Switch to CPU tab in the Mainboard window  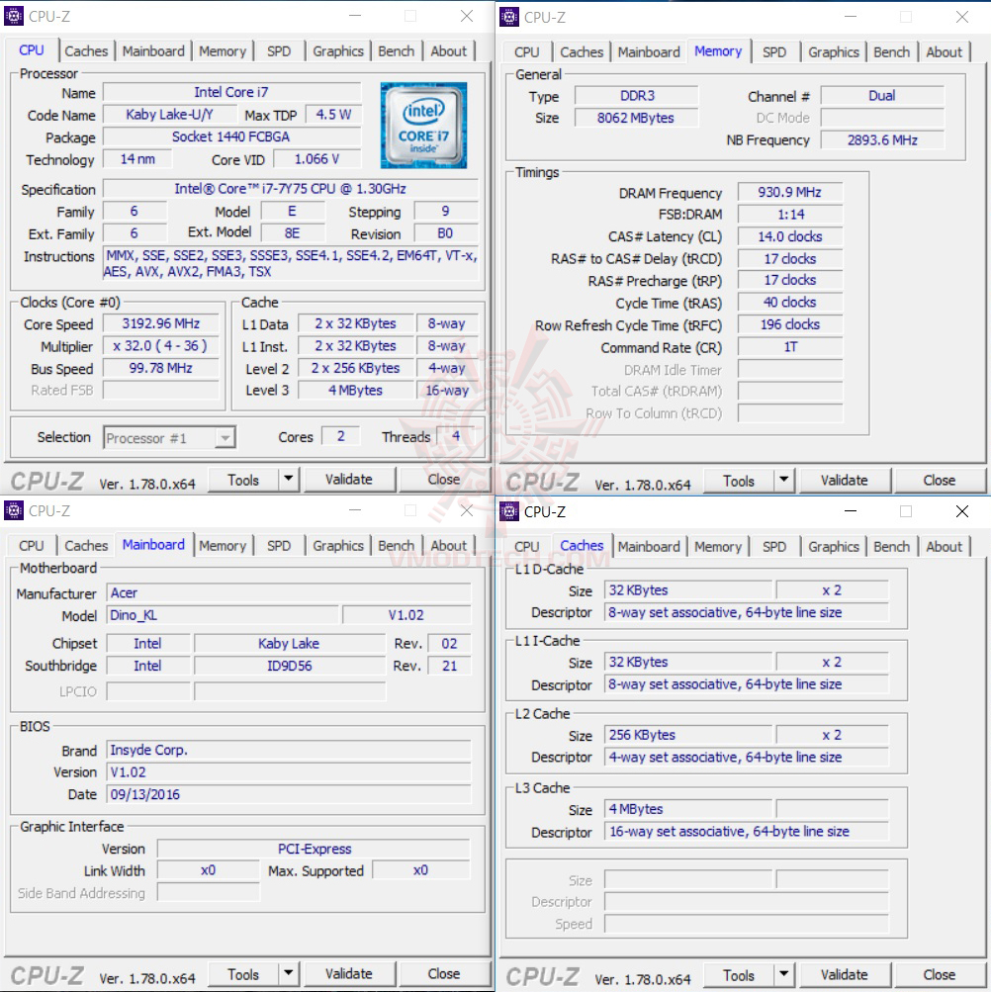click(31, 545)
